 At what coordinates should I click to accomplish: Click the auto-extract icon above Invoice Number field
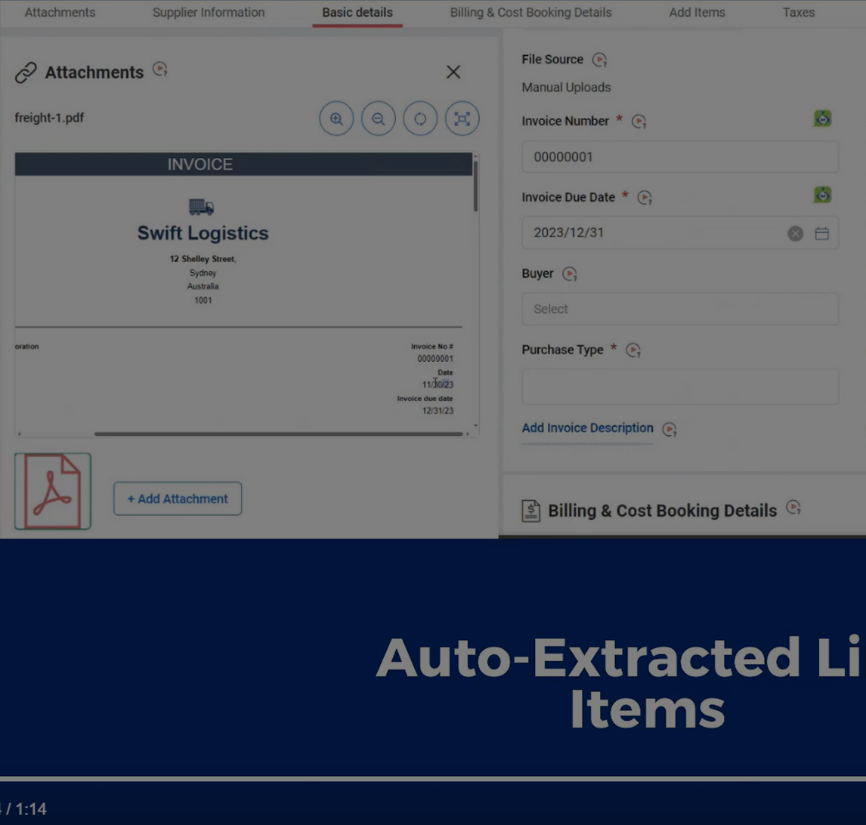click(822, 119)
